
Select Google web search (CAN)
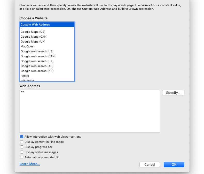tap(47, 56)
